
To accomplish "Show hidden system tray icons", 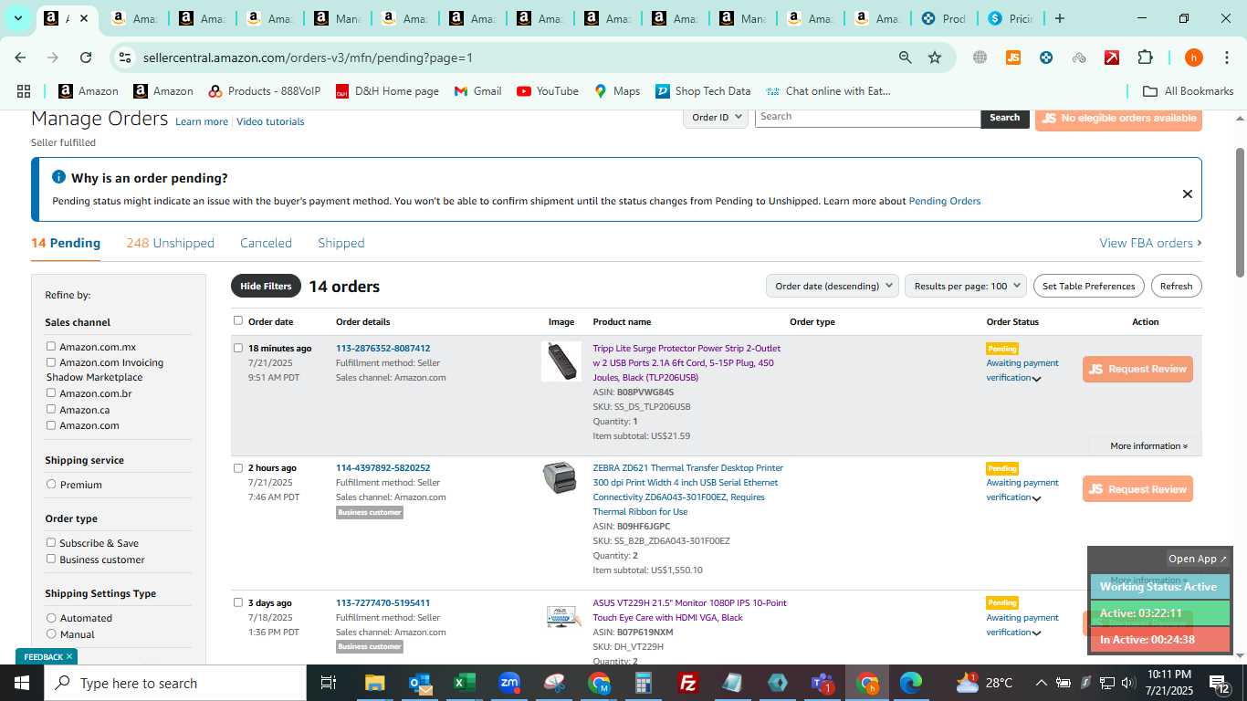I will pyautogui.click(x=1041, y=683).
